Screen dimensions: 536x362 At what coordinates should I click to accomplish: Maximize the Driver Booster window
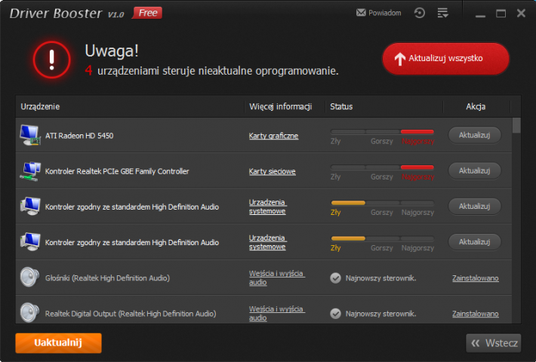(x=501, y=14)
